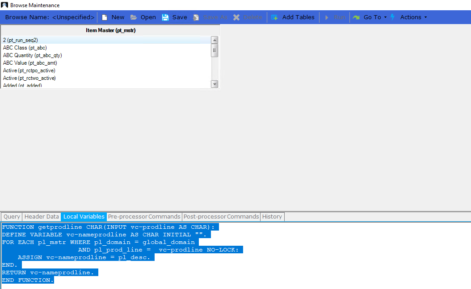Click the Add Tables button
The image size is (471, 289).
click(x=293, y=17)
